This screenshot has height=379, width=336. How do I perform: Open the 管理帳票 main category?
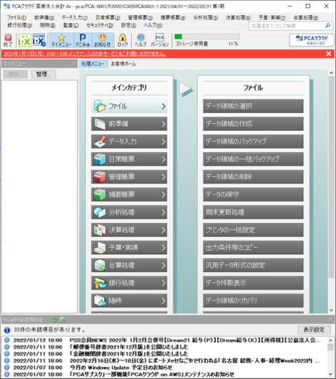129,176
